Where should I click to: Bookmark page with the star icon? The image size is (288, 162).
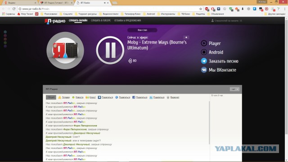click(x=201, y=9)
